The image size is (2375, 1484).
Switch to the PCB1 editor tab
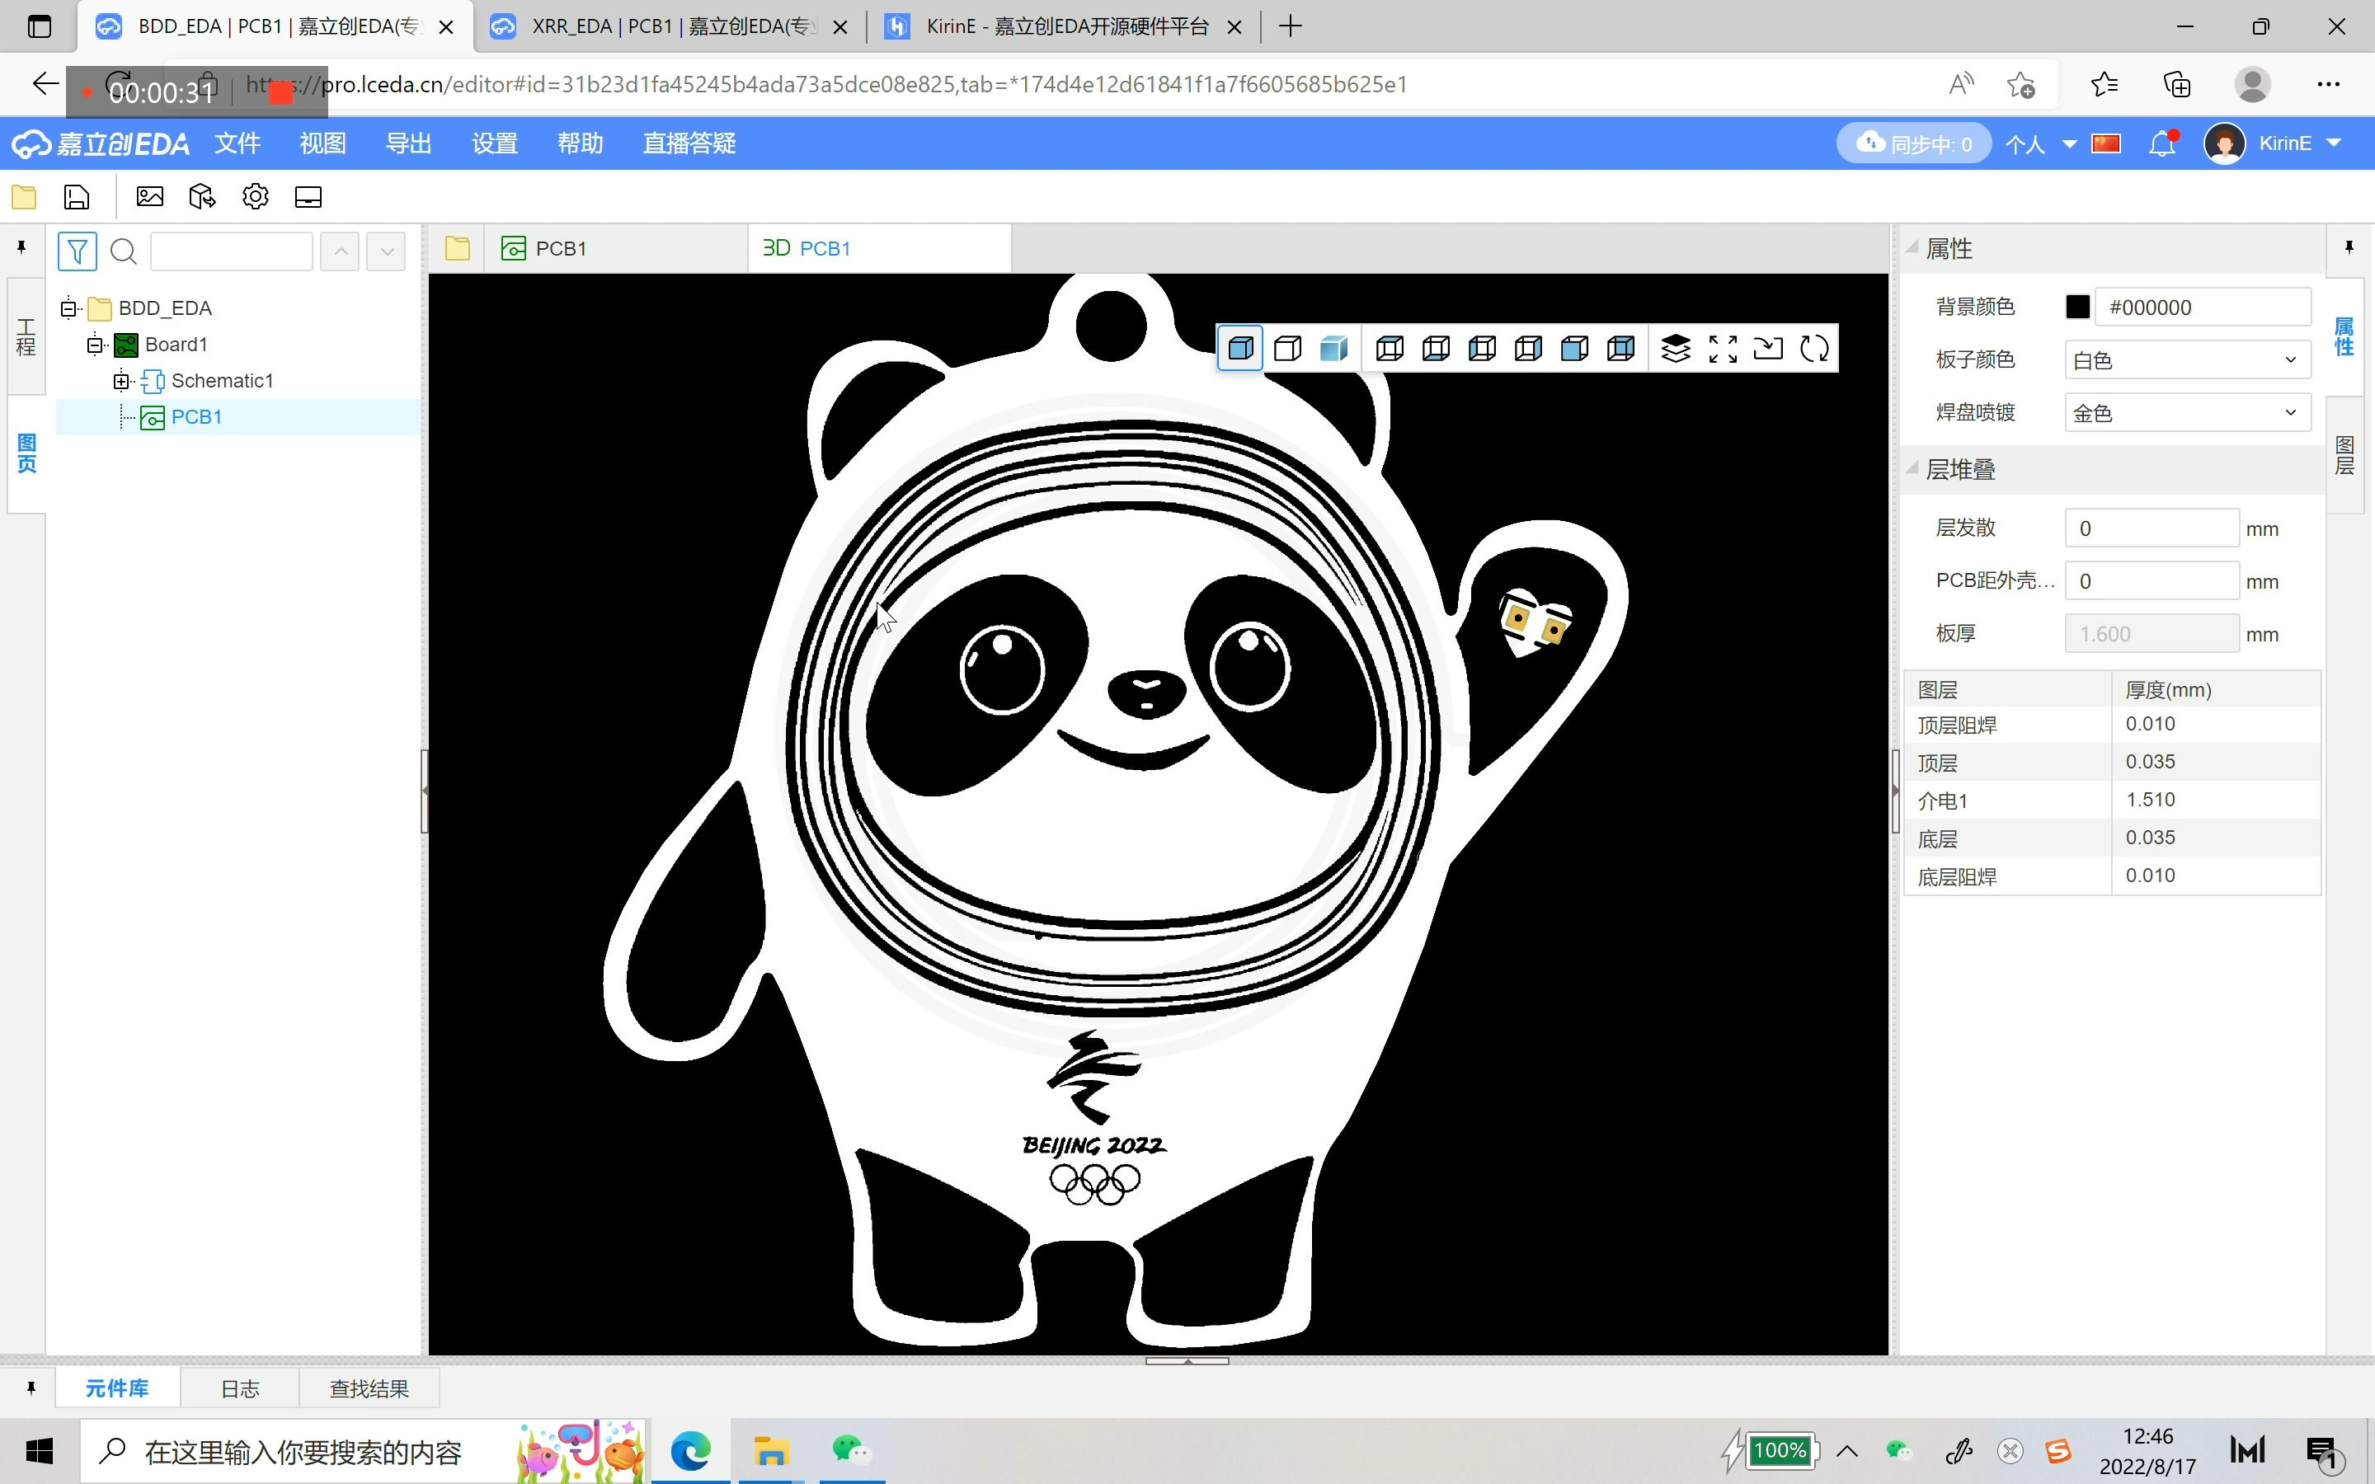point(616,248)
